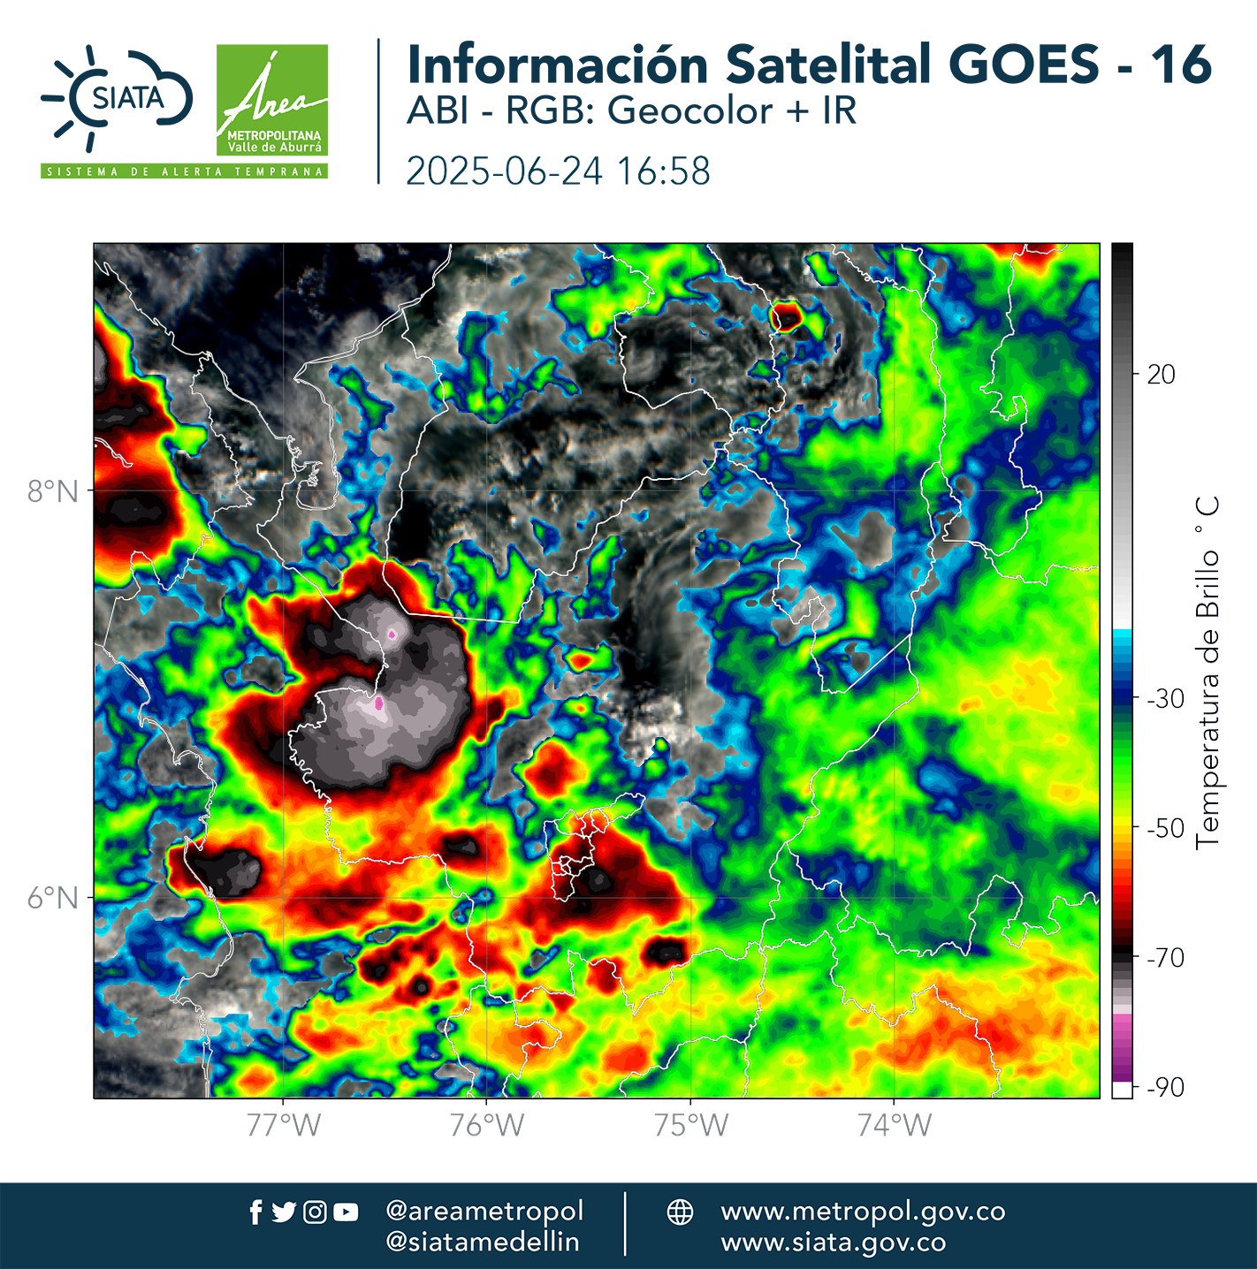Click the 6°N latitude label
1257x1269 pixels.
(x=52, y=898)
